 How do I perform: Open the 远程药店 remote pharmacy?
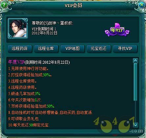click(x=20, y=49)
